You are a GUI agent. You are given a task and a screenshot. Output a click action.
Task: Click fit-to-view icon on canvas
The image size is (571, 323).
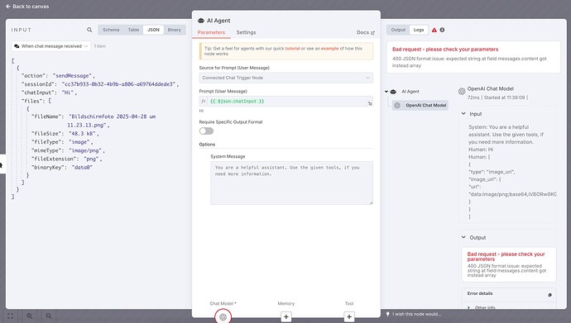[x=10, y=316]
